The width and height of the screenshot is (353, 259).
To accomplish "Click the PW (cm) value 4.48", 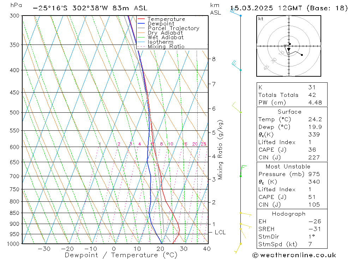I will tap(315, 102).
